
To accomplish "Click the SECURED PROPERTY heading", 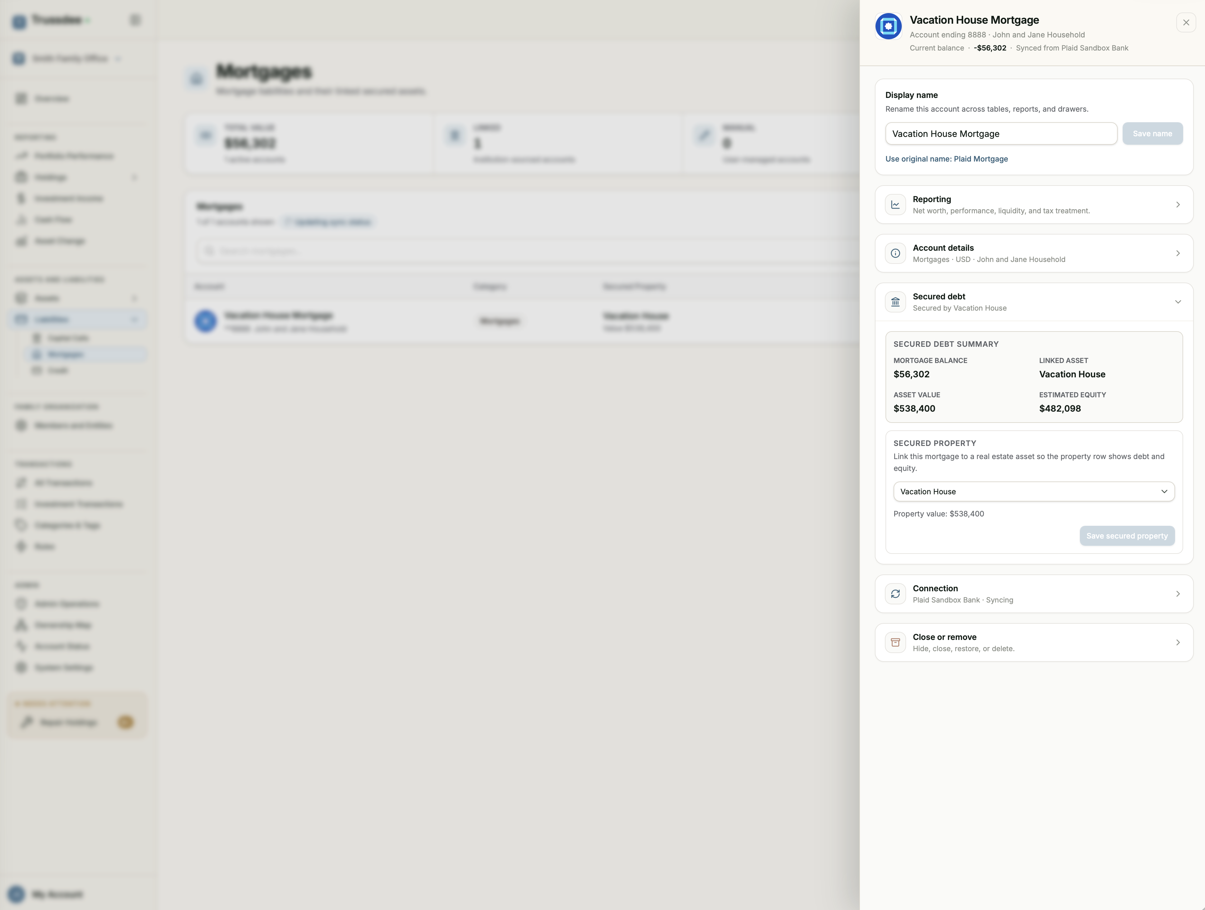I will pos(934,443).
